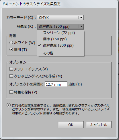Click the カラーモード (C) label

[x=21, y=18]
